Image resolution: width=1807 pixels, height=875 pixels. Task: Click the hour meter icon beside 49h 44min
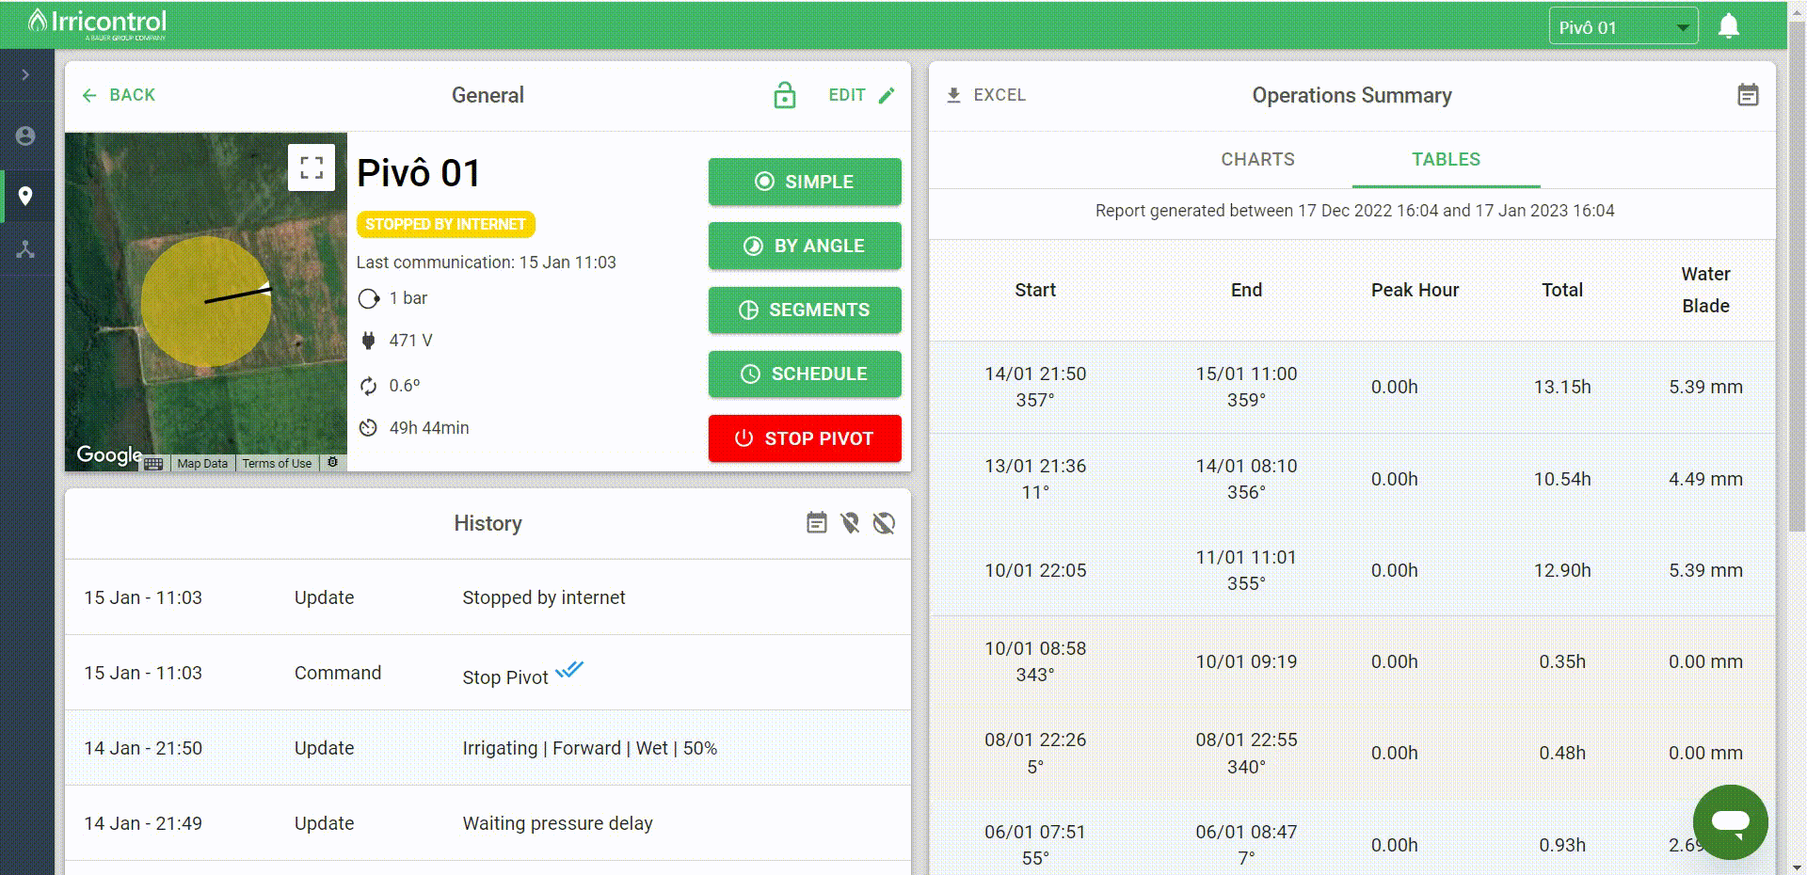[x=368, y=428]
